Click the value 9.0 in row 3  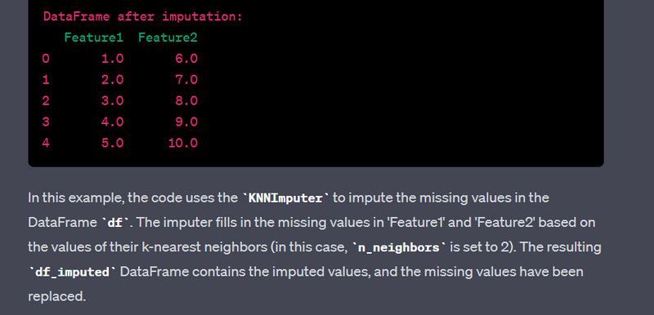pyautogui.click(x=186, y=122)
